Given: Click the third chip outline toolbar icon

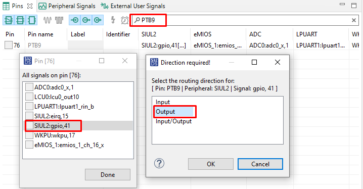Looking at the screenshot, I should pyautogui.click(x=31, y=20).
